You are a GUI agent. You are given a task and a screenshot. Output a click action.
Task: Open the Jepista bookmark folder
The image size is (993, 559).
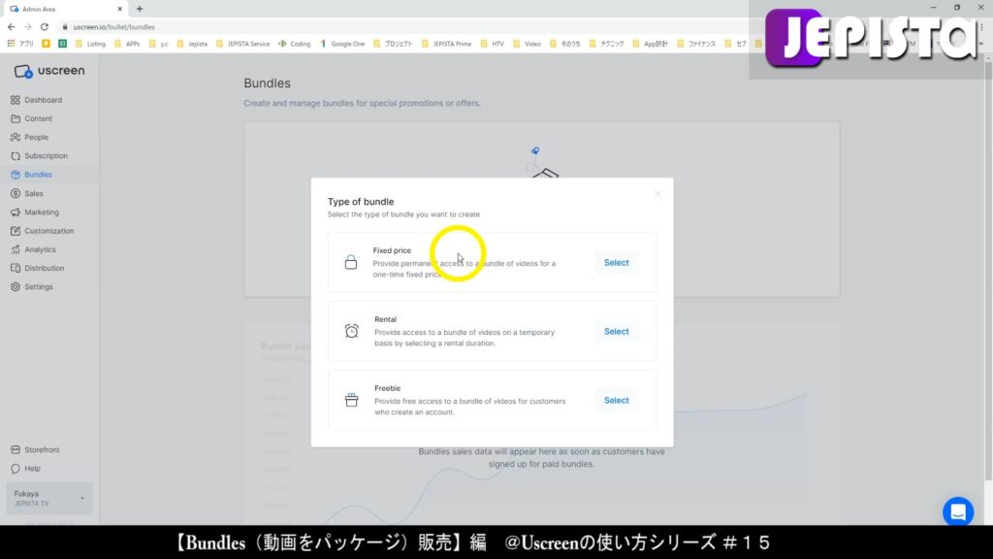192,44
